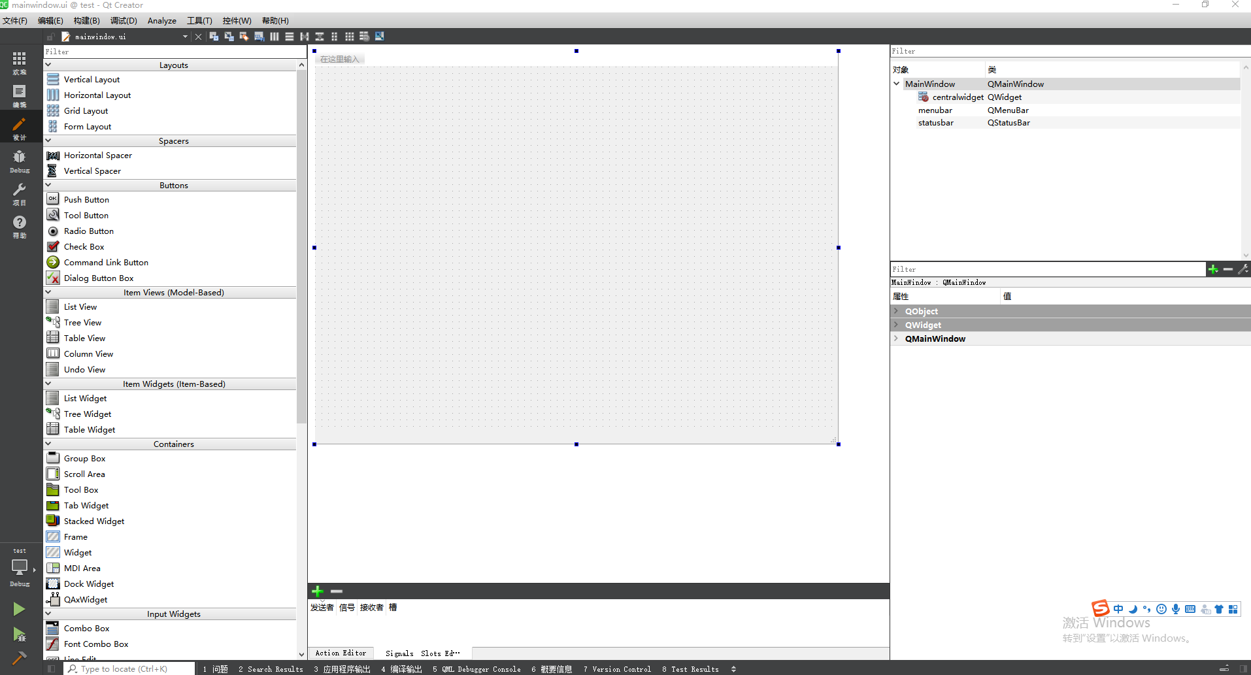This screenshot has width=1251, height=675.
Task: Collapse the Layouts section in the widget box
Action: click(48, 64)
